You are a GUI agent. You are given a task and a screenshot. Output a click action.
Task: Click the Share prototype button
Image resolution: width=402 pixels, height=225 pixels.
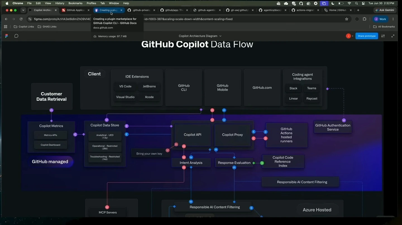367,36
